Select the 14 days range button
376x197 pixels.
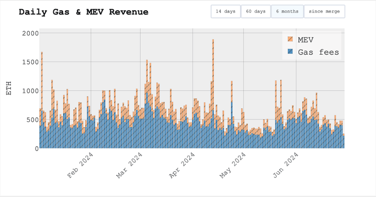click(x=226, y=11)
